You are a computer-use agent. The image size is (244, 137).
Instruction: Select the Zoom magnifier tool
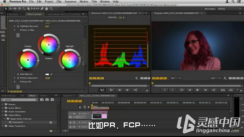click(x=51, y=9)
